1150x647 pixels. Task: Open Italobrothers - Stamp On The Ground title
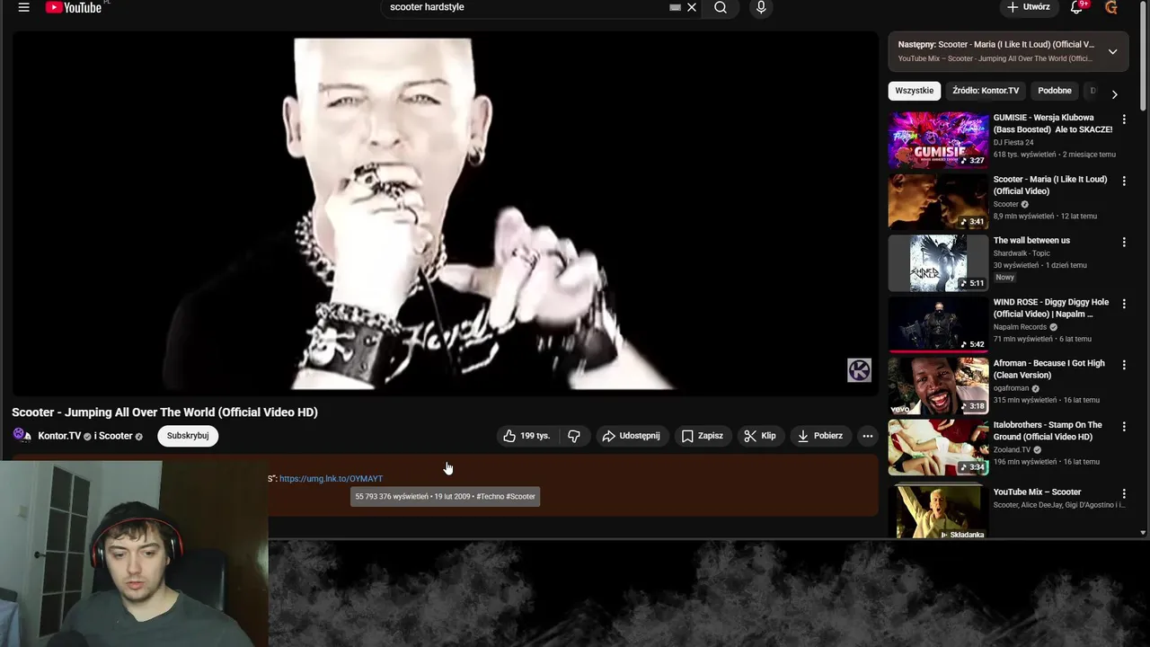point(1048,430)
